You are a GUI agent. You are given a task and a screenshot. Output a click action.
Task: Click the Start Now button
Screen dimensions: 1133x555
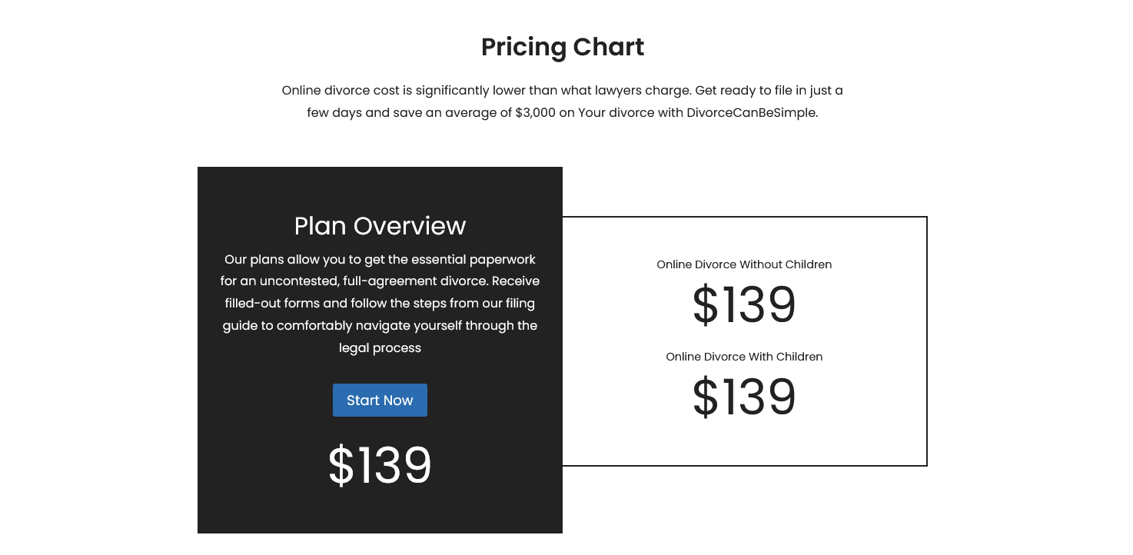(380, 400)
